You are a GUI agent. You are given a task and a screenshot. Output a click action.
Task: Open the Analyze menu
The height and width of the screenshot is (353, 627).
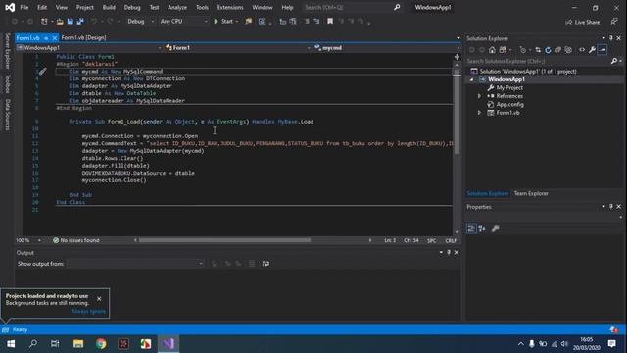pyautogui.click(x=177, y=7)
